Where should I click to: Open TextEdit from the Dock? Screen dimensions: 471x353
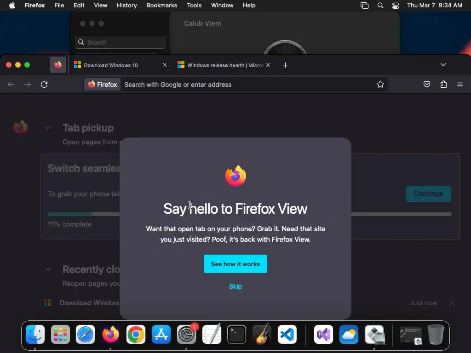click(x=212, y=335)
